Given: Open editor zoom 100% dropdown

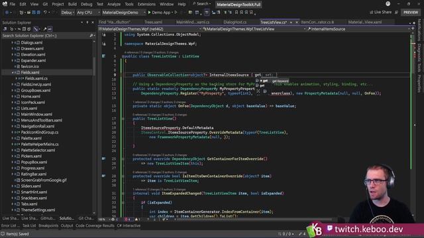Looking at the screenshot, I should click(x=104, y=219).
